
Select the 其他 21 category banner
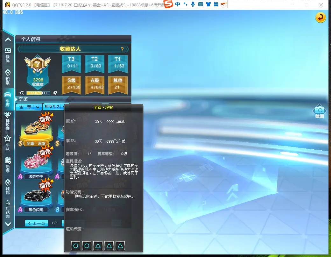tap(118, 85)
